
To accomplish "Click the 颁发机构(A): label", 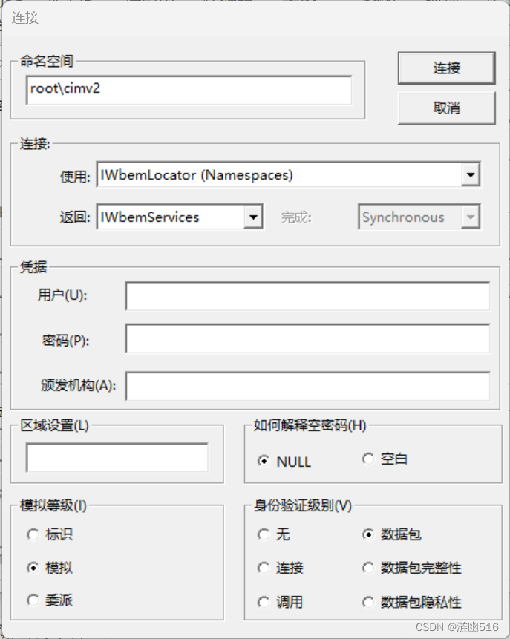I will [x=78, y=385].
